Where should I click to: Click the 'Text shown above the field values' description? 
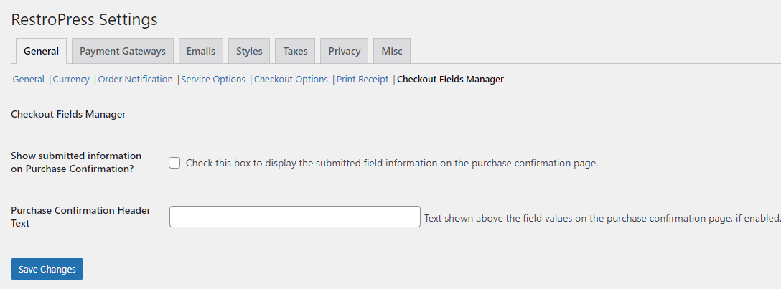pyautogui.click(x=602, y=218)
